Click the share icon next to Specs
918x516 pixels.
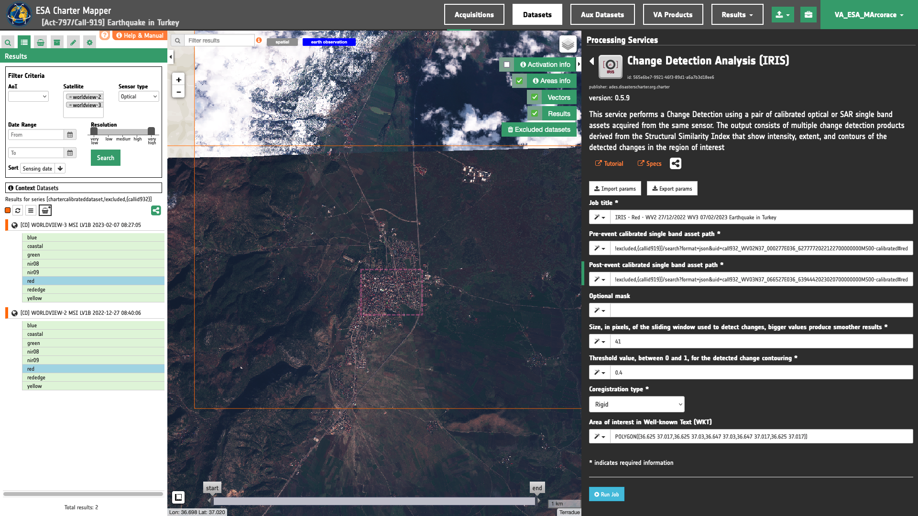point(676,163)
